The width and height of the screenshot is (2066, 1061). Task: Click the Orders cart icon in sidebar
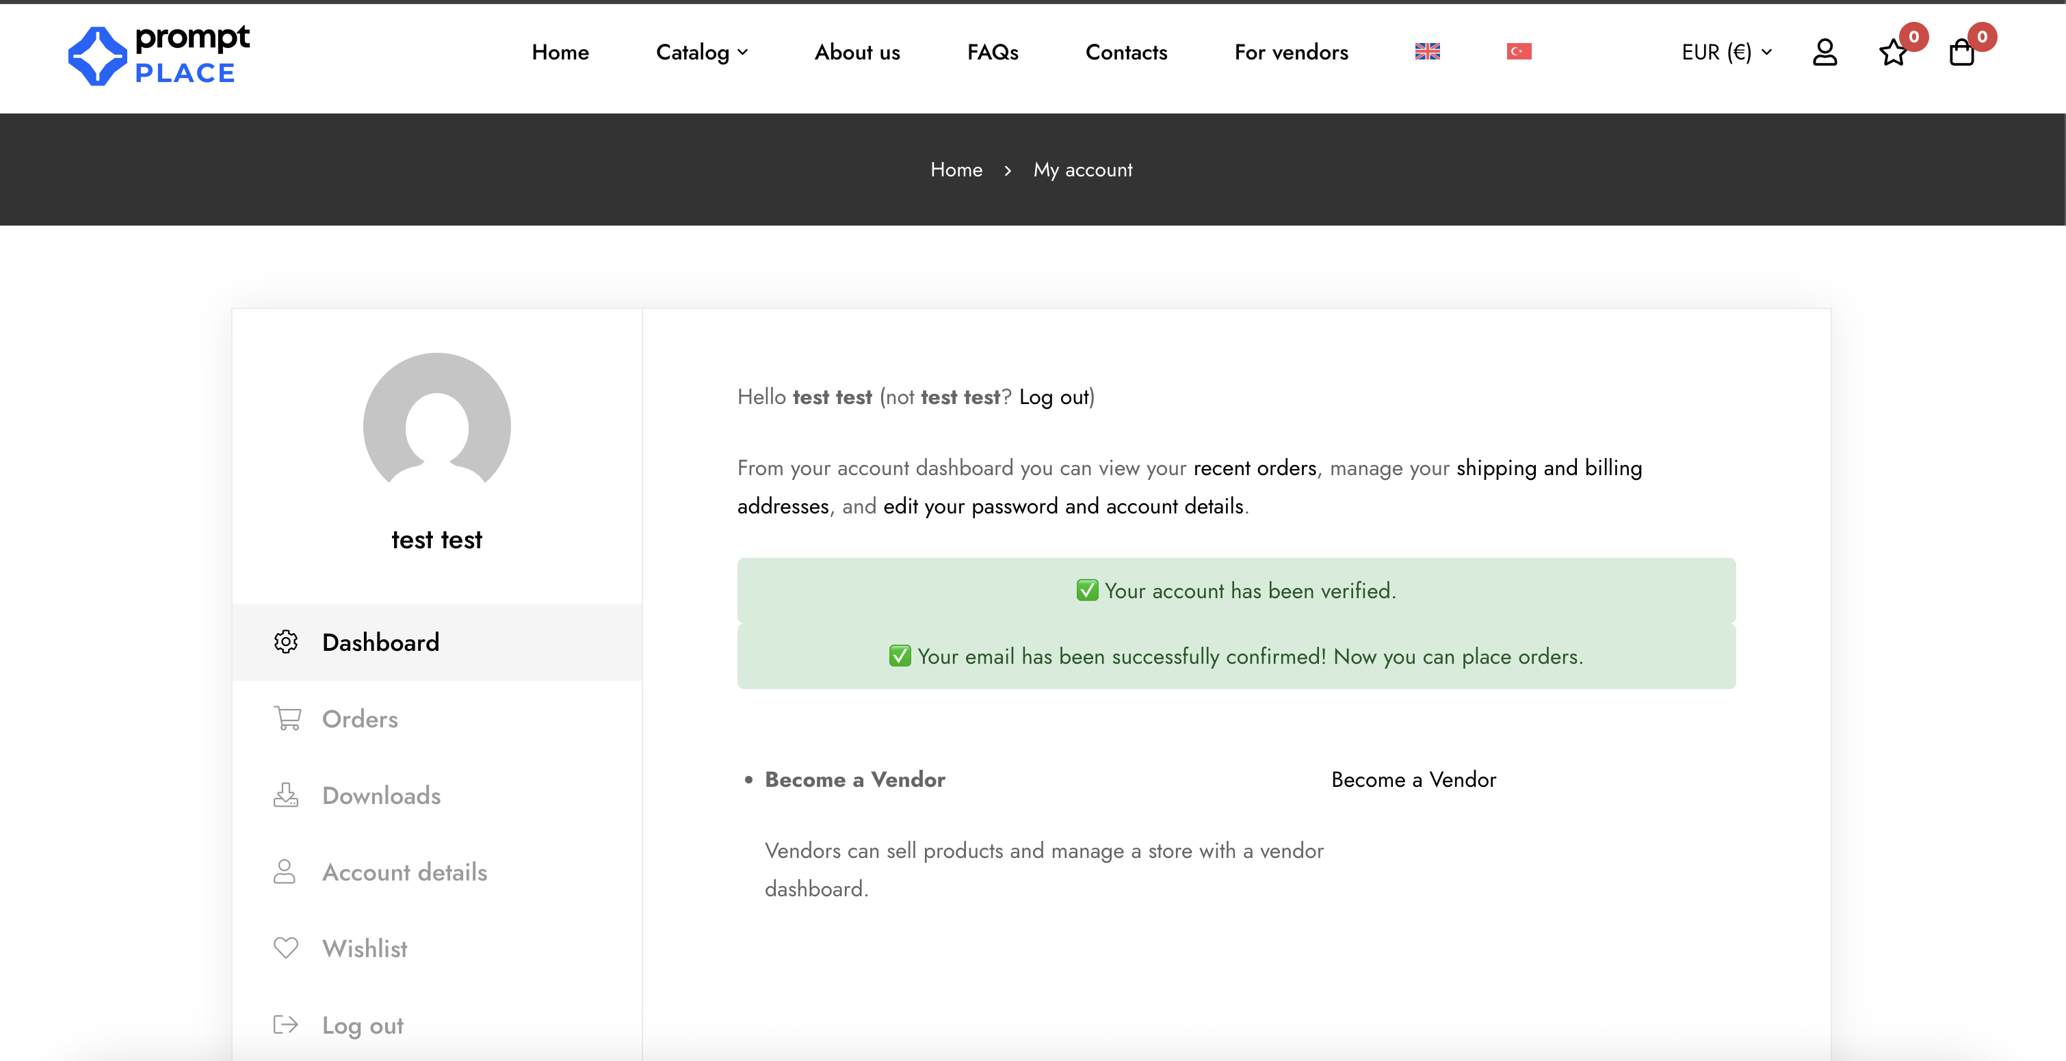tap(287, 717)
